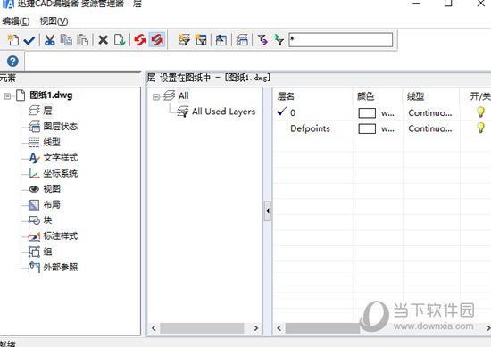Collapse the All layers filter node
This screenshot has height=347, width=491.
[155, 97]
